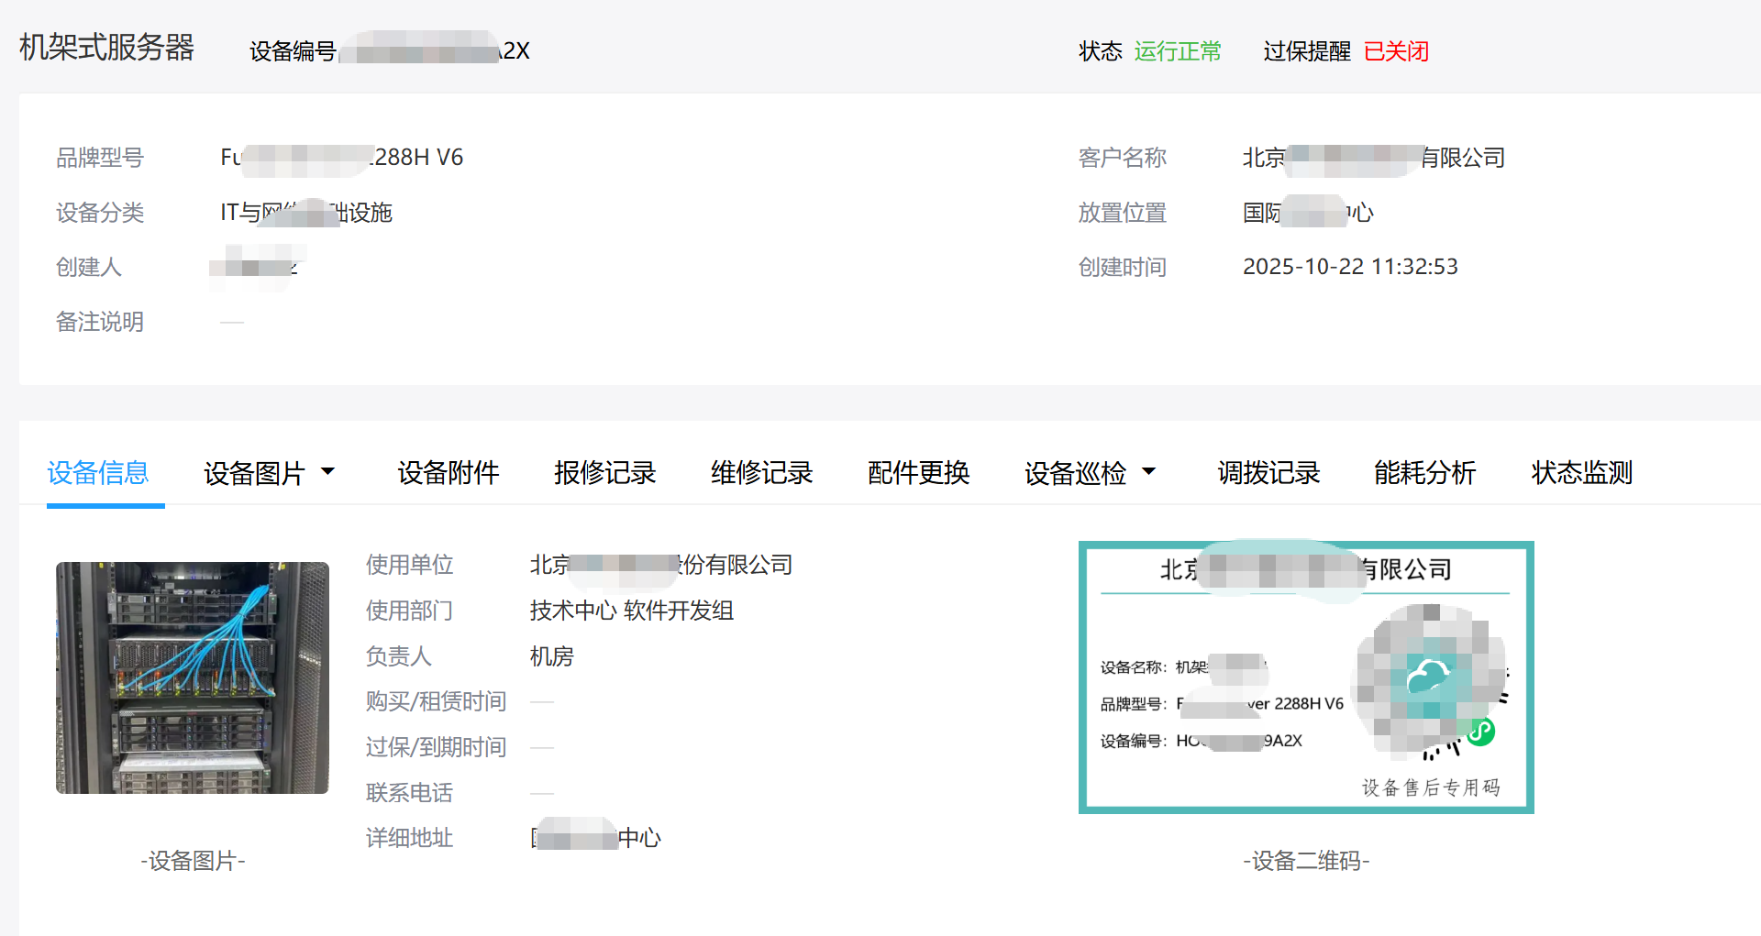
Task: Click the -设备图片- caption under photo
Action: coord(193,861)
